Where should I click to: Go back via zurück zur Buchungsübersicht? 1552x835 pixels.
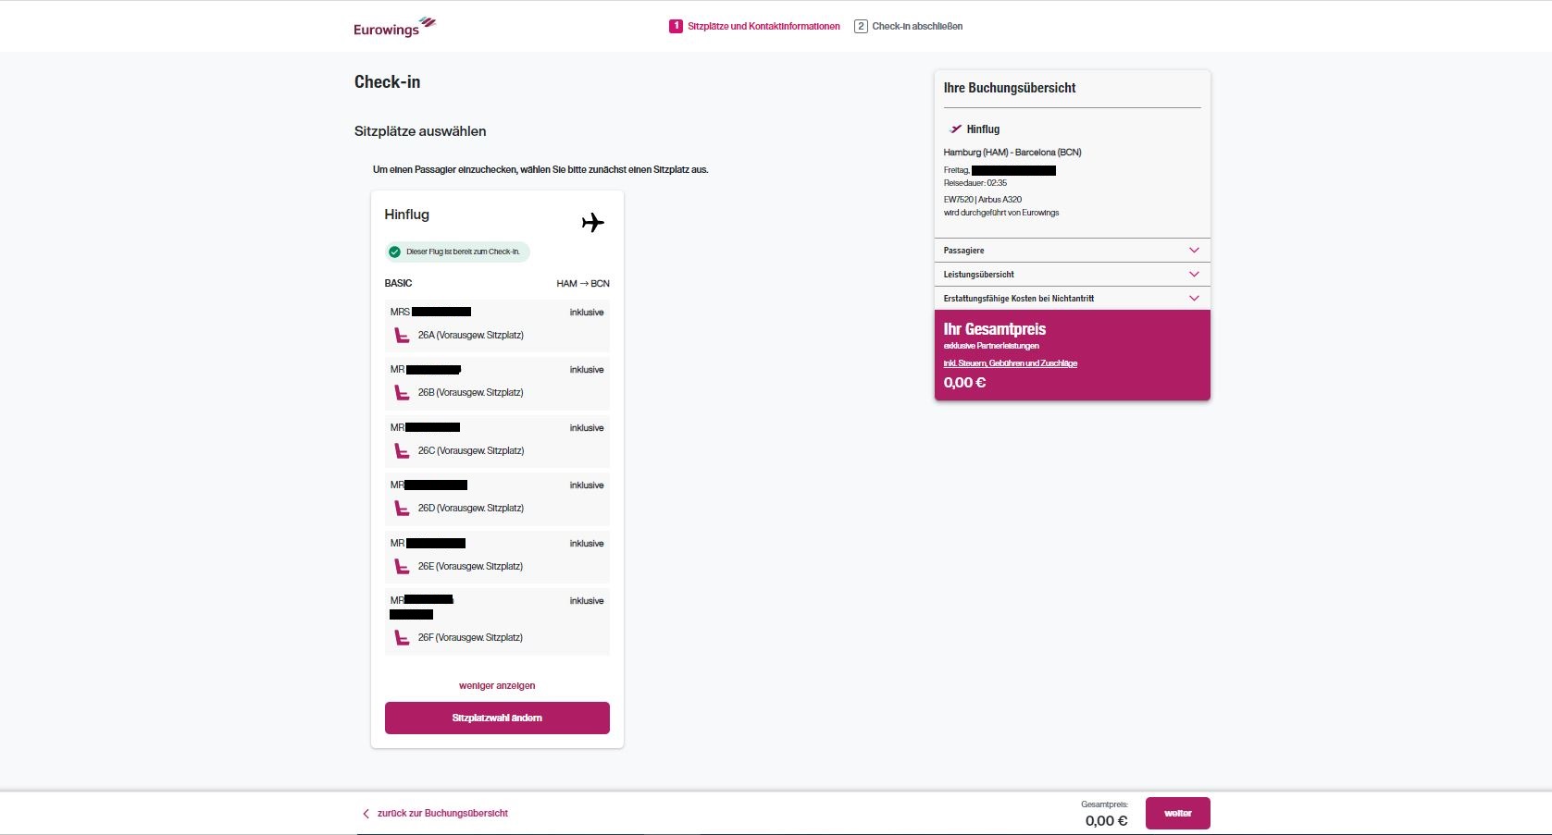point(435,814)
